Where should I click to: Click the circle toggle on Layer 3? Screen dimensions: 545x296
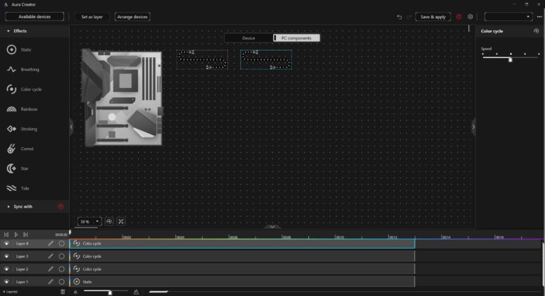(61, 257)
